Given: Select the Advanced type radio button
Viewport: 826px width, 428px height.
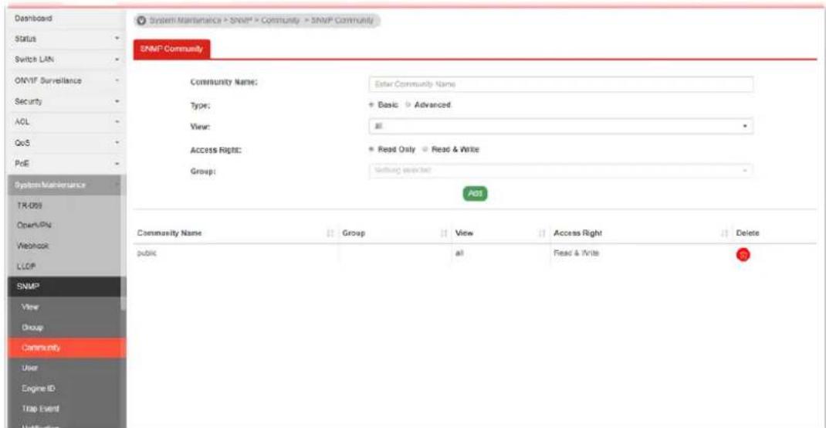Looking at the screenshot, I should [407, 105].
